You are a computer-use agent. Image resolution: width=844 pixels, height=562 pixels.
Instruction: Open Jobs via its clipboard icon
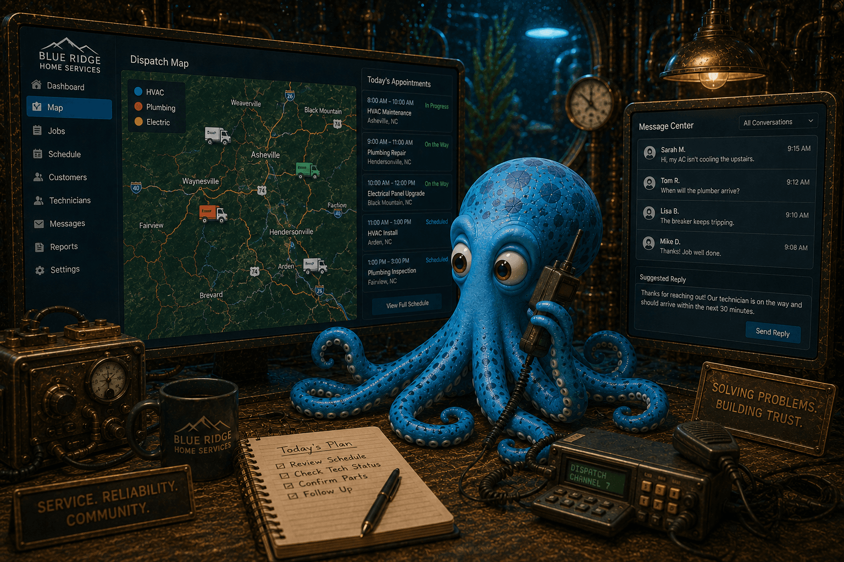pyautogui.click(x=37, y=131)
